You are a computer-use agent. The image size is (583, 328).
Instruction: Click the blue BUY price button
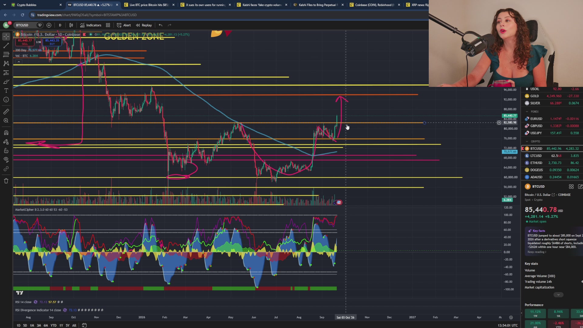tap(52, 42)
